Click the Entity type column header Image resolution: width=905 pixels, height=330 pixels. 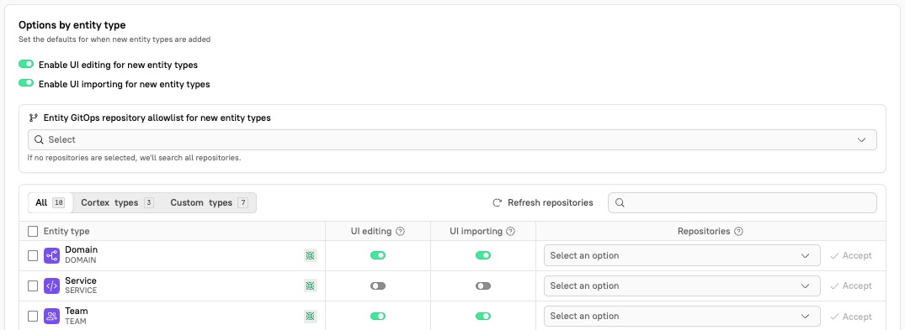(67, 232)
